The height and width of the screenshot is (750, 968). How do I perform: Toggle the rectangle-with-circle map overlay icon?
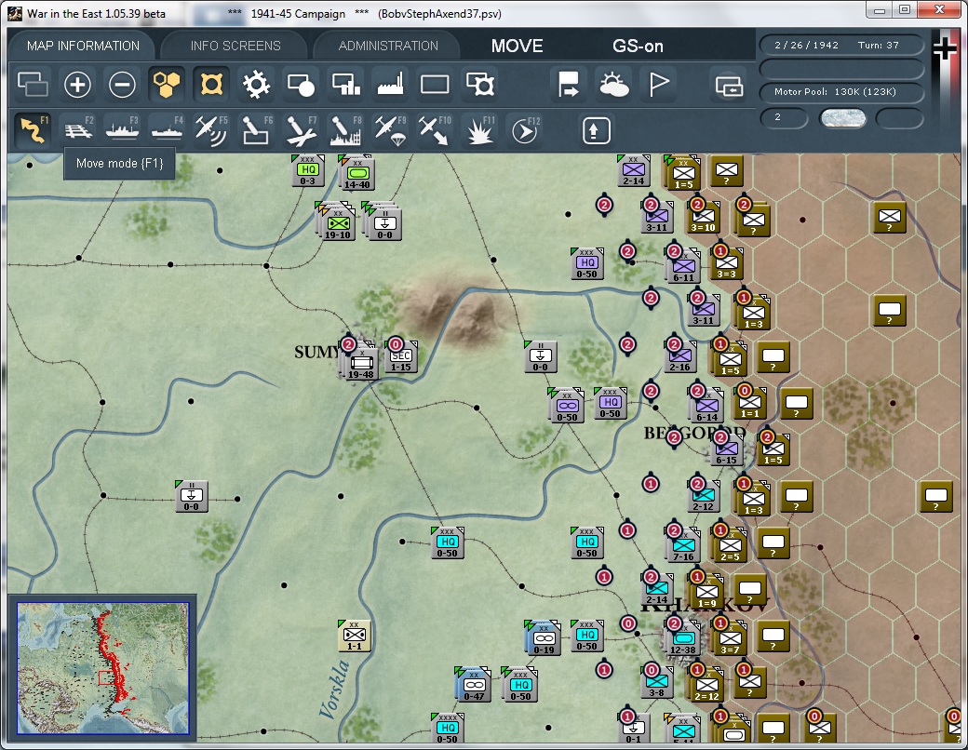[x=301, y=85]
